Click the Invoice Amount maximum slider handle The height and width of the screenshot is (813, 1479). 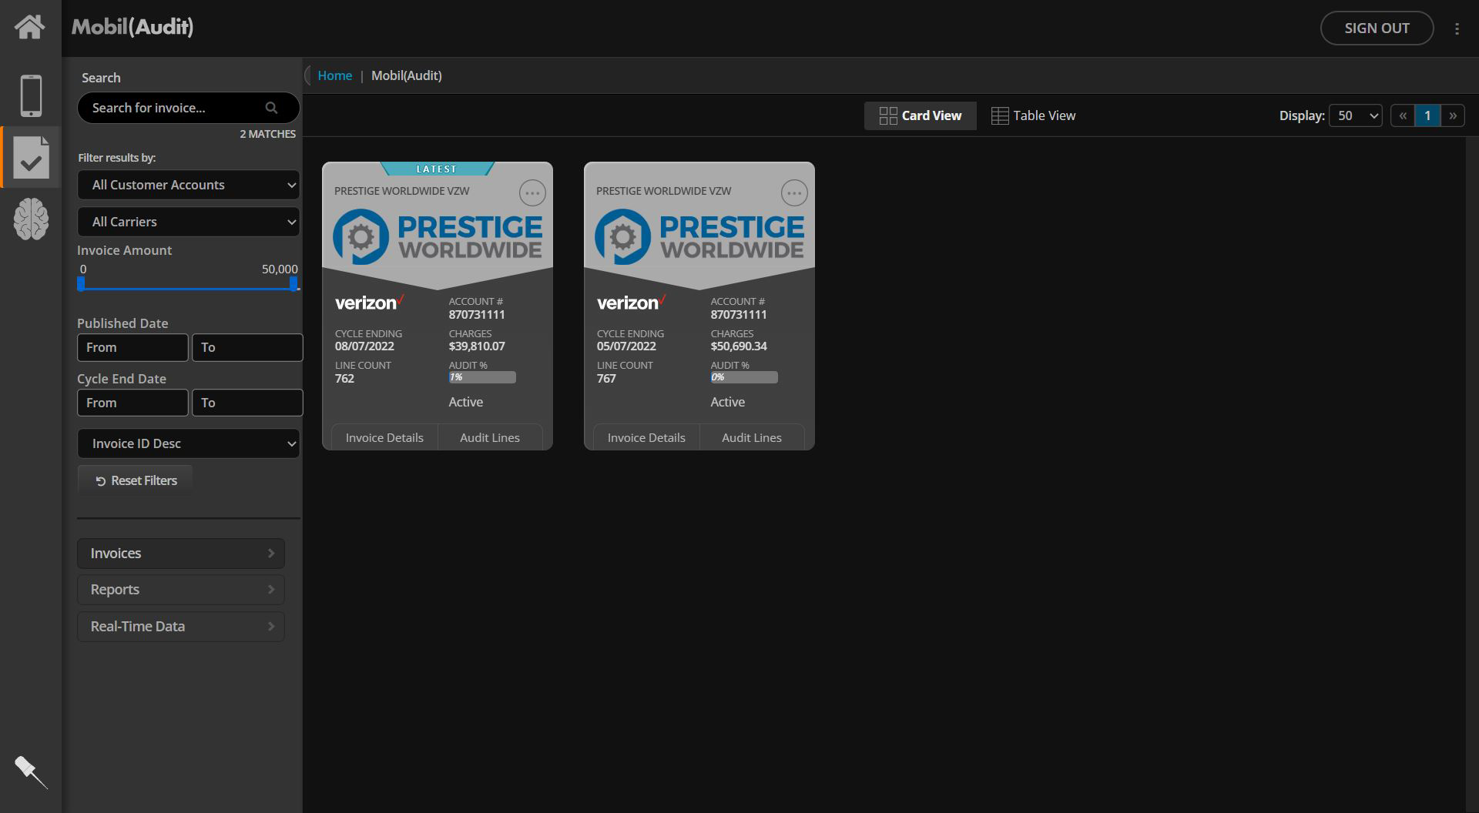[x=293, y=284]
